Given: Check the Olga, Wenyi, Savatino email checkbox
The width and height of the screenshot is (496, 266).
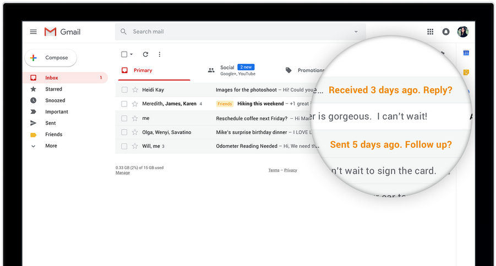Looking at the screenshot, I should pos(124,132).
